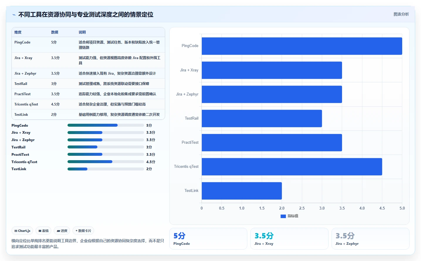The width and height of the screenshot is (421, 261).
Task: Click the Tricentis qTest chart bar
Action: coord(292,167)
